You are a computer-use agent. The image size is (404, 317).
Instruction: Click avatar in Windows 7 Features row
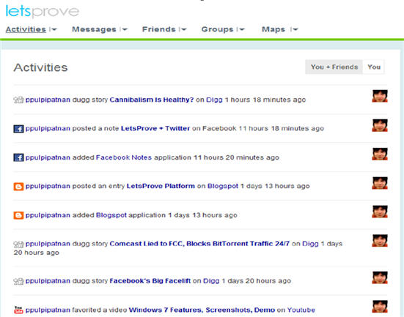coord(380,307)
